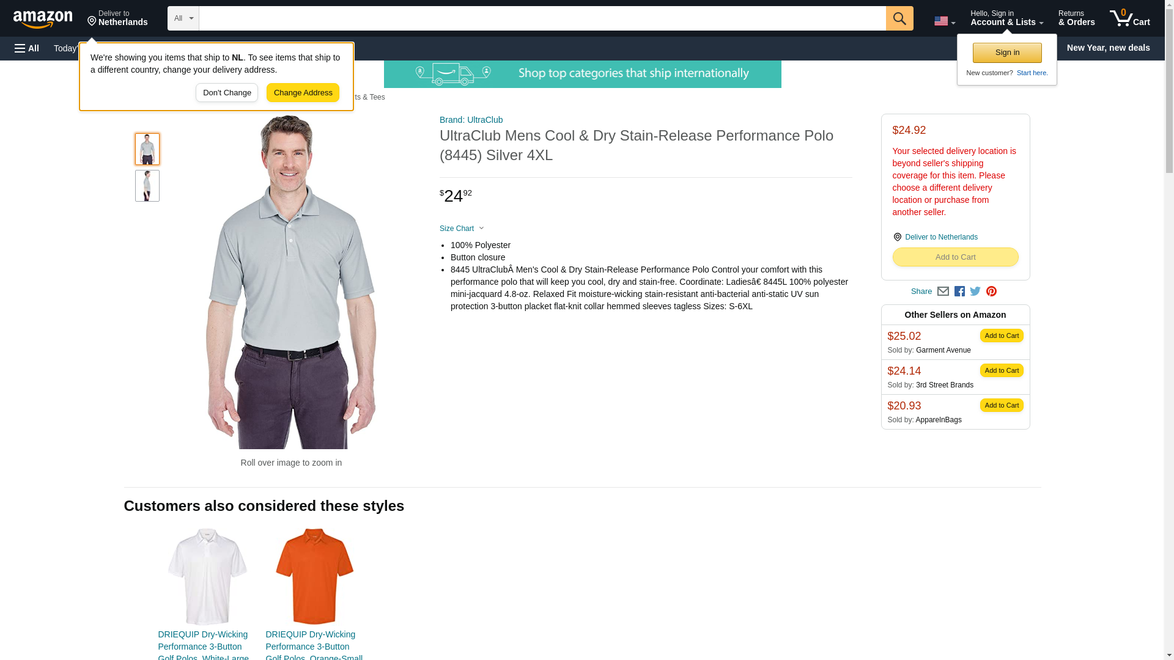Select the second product thumbnail
1174x660 pixels.
(x=147, y=186)
